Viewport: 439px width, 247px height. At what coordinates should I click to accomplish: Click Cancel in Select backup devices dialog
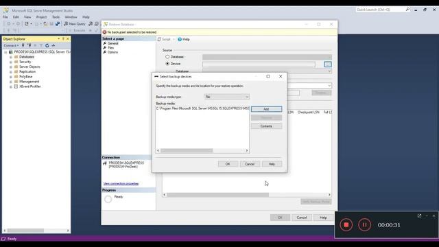250,164
